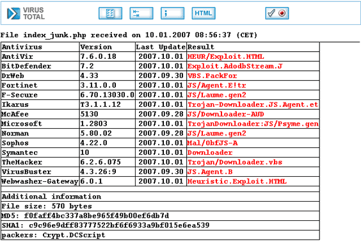The image size is (361, 244).
Task: Click the Trojan-Downloader.JS.Agent.et result
Action: 253,104
